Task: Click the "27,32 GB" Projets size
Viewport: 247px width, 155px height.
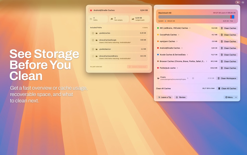Action: [211, 78]
